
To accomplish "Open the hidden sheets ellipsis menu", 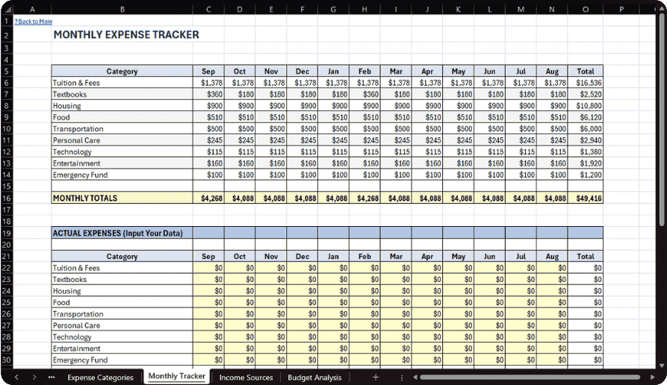I will click(52, 378).
